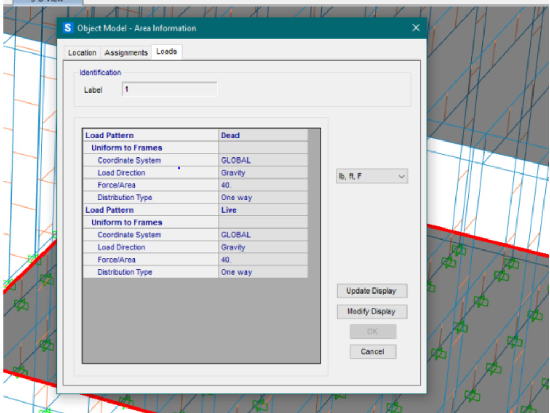Click Gravity load direction for Live load

point(263,247)
